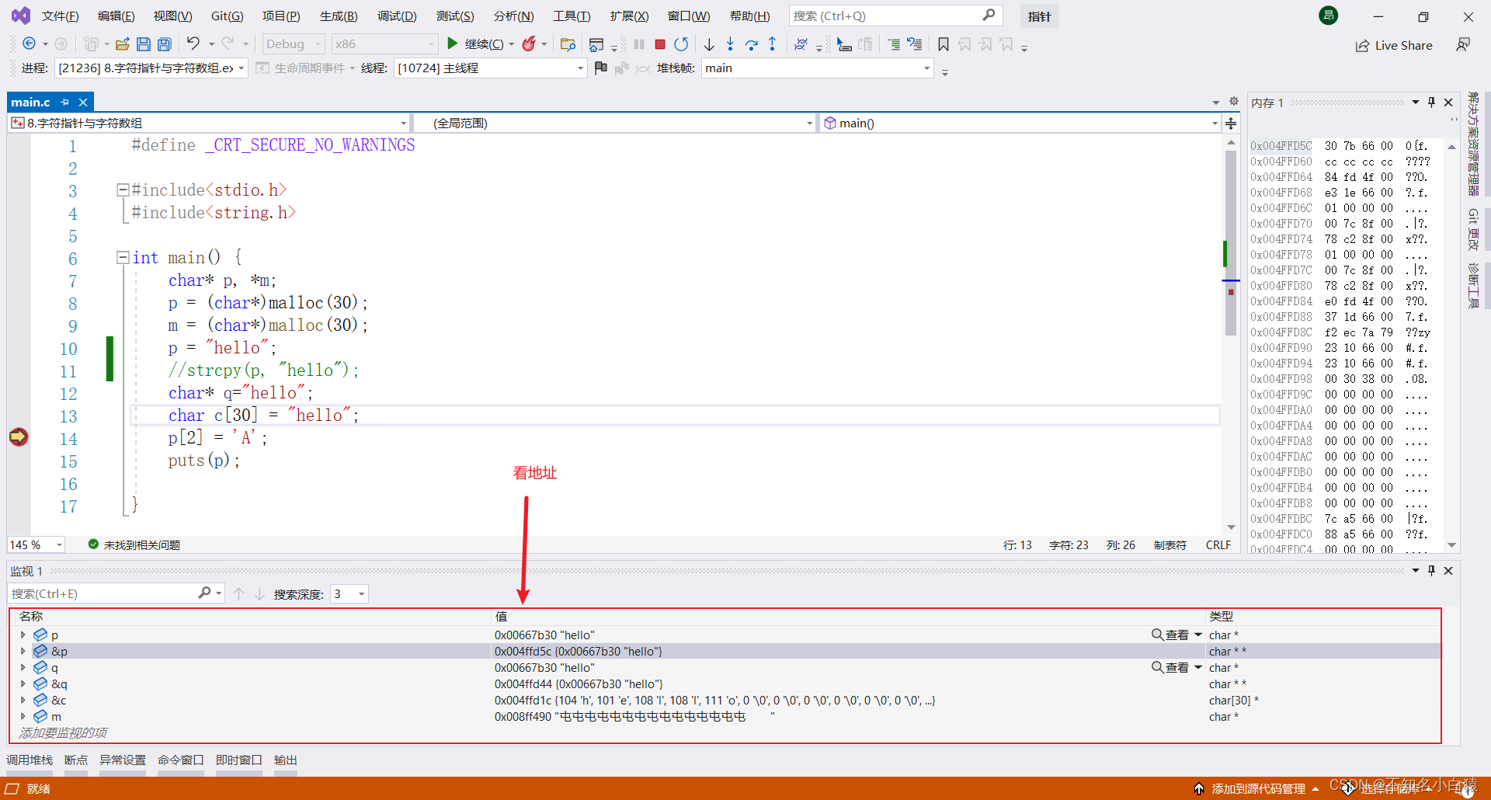
Task: Click the user account avatar icon
Action: (x=1329, y=16)
